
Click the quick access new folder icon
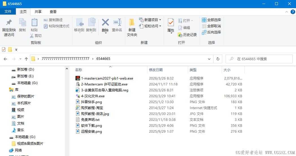coord(10,49)
